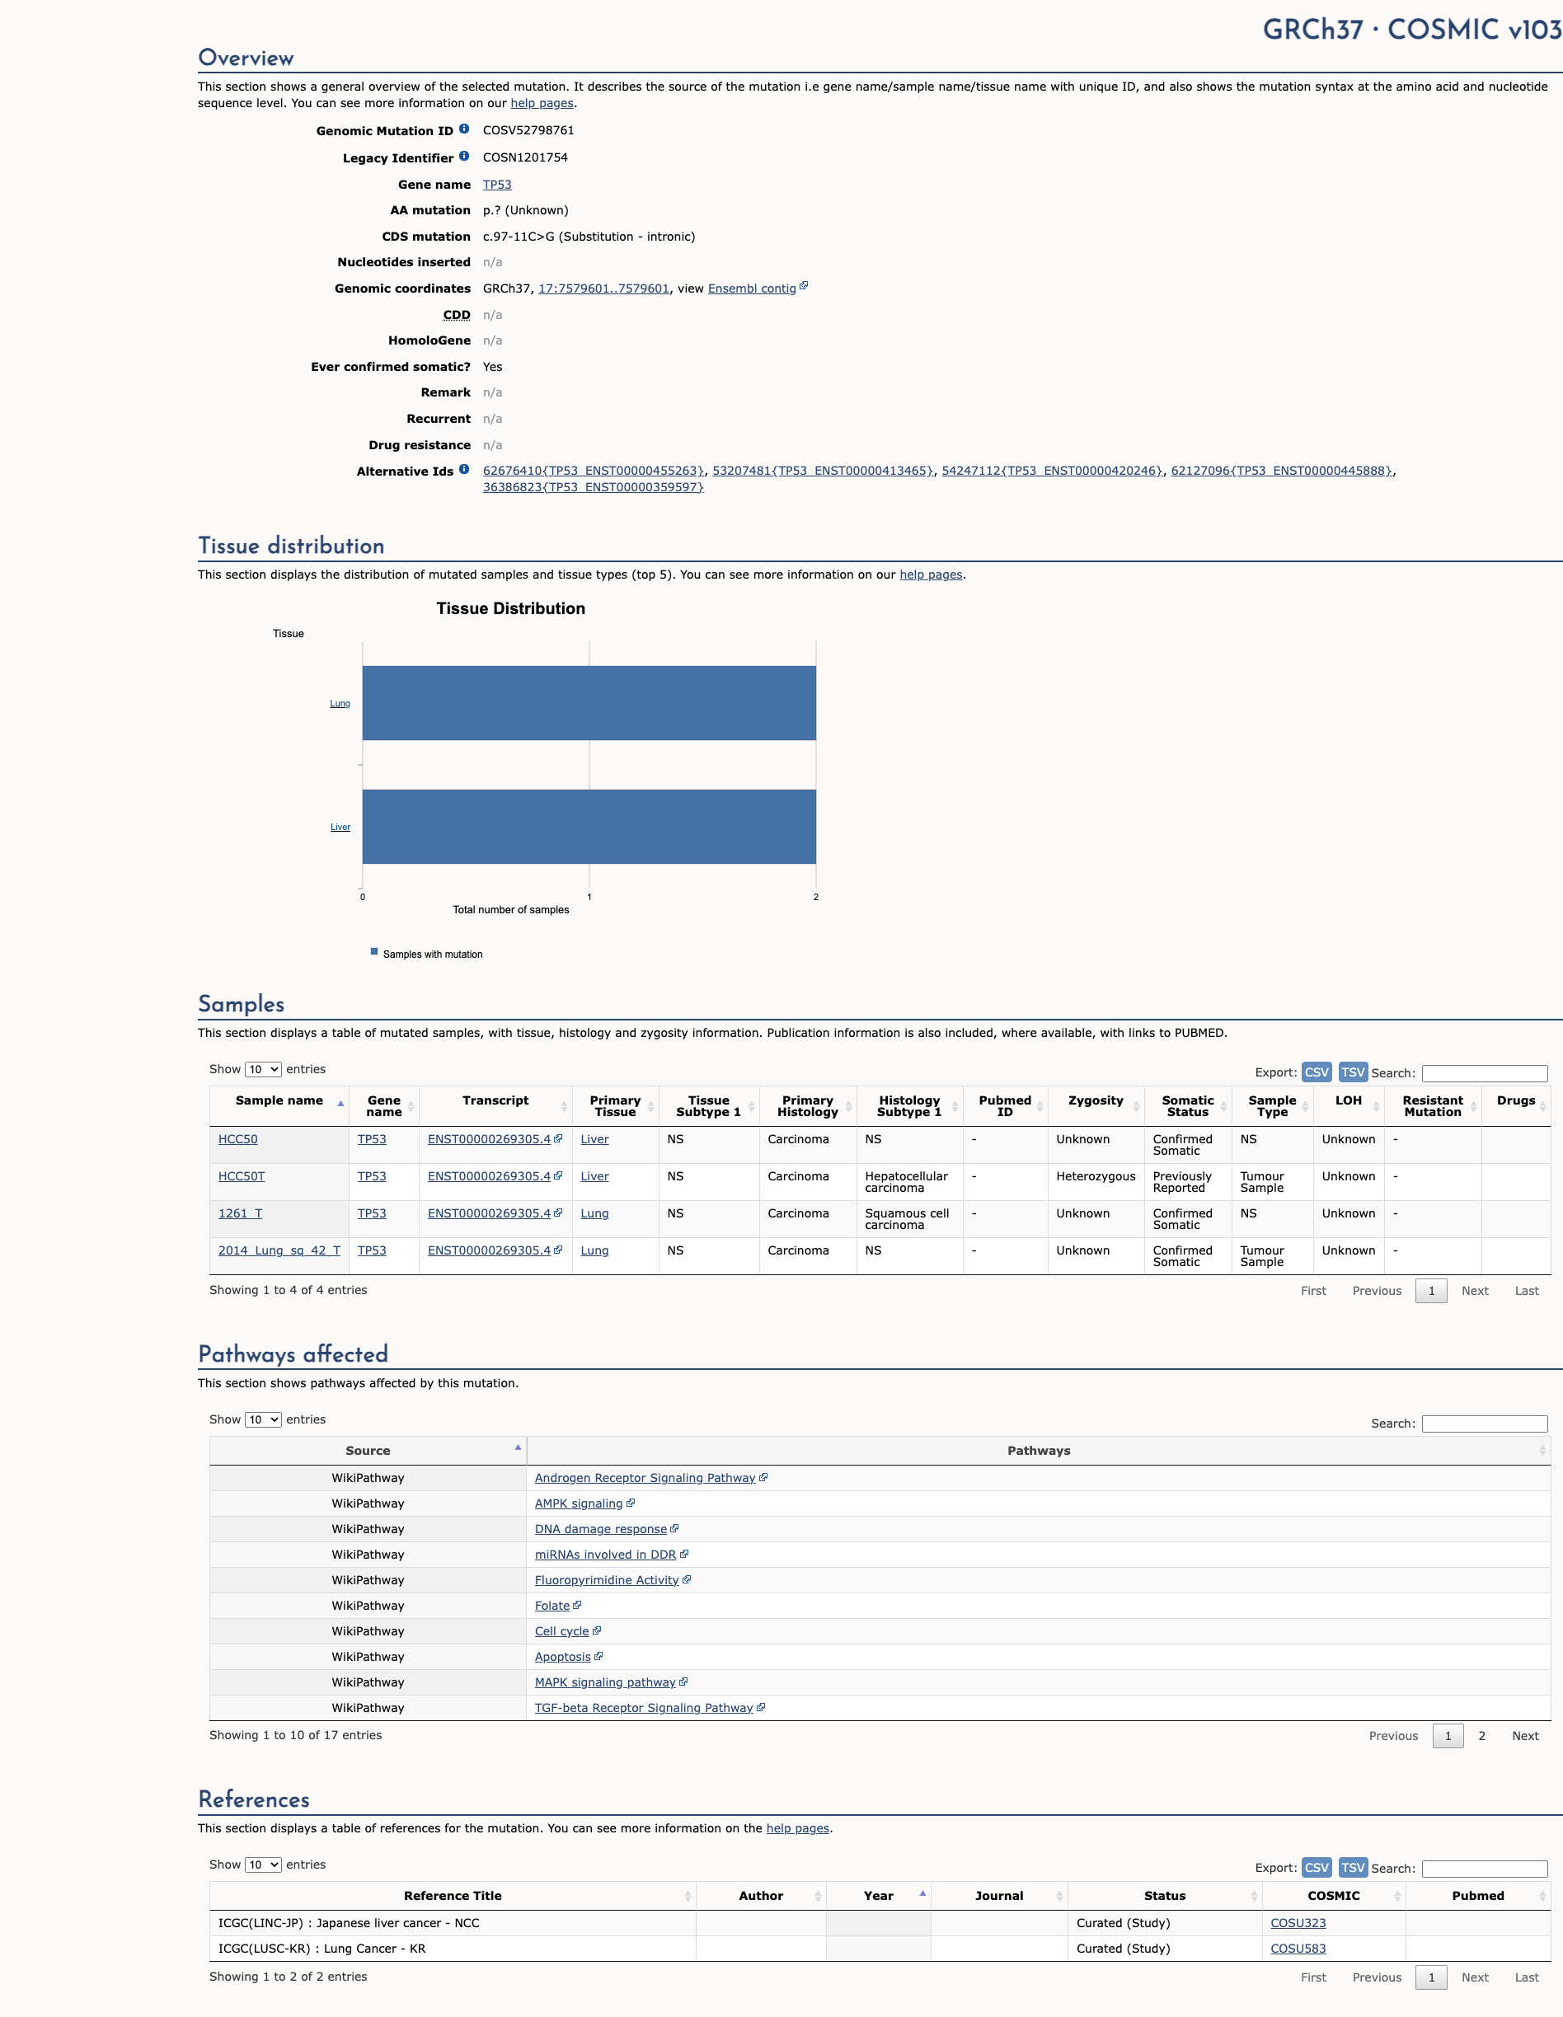1563x2017 pixels.
Task: Click external icon next to DNA damage response
Action: pyautogui.click(x=674, y=1528)
